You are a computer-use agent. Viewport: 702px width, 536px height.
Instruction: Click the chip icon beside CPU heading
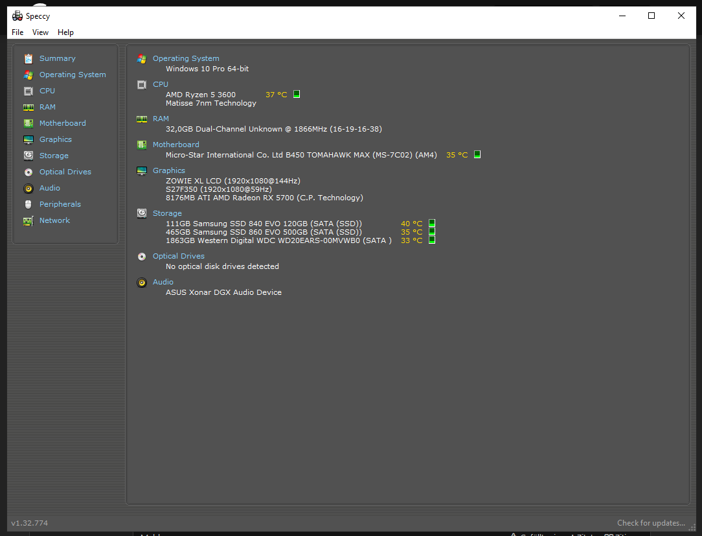[x=142, y=85]
